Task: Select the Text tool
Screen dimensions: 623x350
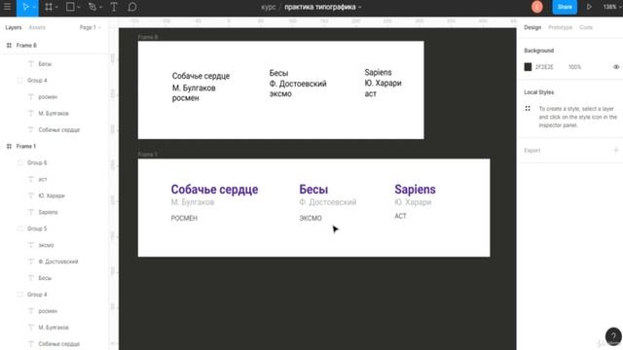Action: [114, 7]
